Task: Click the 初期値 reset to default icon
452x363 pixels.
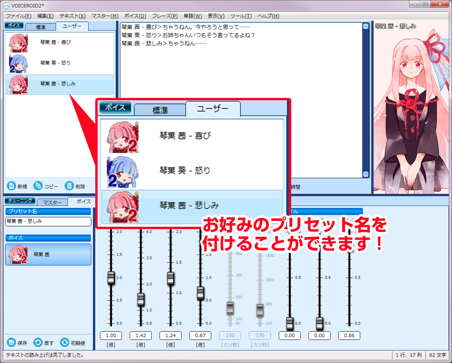Action: point(65,343)
